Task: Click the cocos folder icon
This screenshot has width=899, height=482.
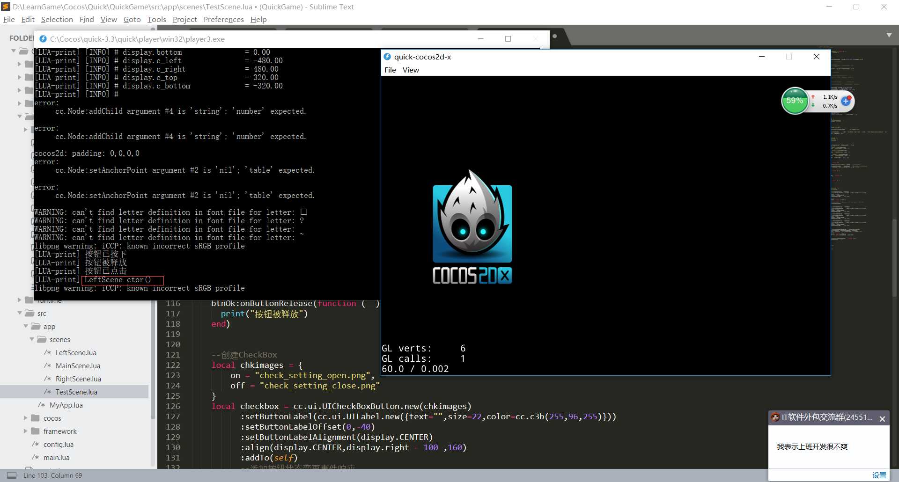Action: click(x=35, y=418)
